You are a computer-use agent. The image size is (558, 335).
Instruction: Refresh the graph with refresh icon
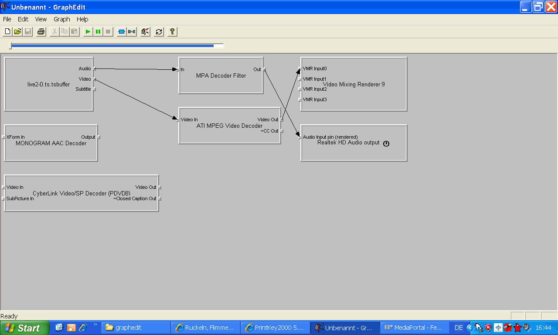pos(159,31)
